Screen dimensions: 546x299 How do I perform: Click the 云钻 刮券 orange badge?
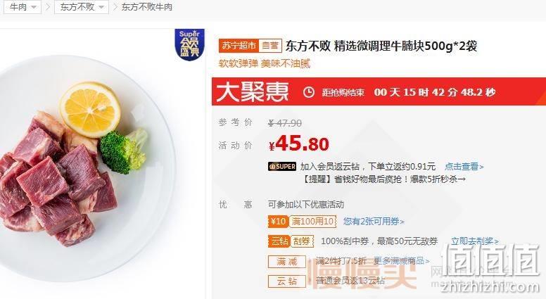point(291,241)
